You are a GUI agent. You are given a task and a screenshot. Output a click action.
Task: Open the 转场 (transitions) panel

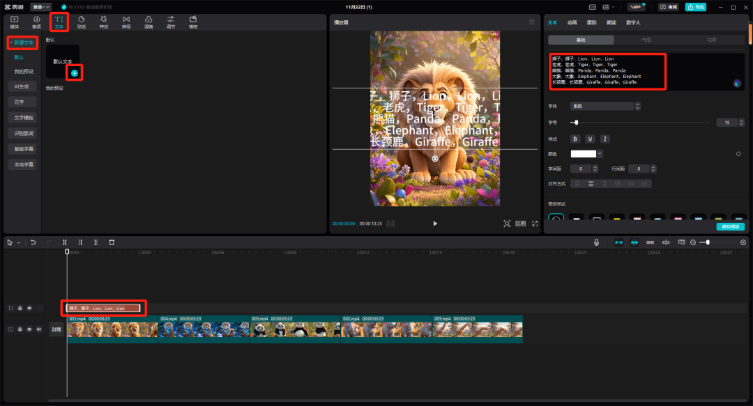point(125,22)
